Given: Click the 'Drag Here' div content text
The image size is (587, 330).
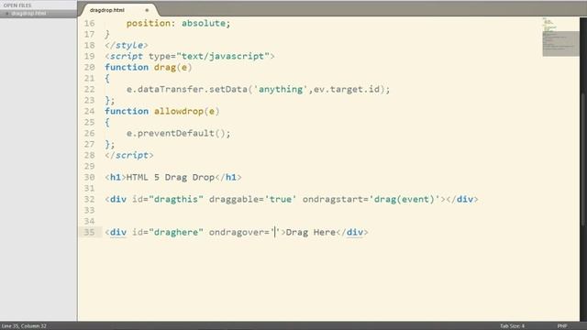Looking at the screenshot, I should click(311, 232).
